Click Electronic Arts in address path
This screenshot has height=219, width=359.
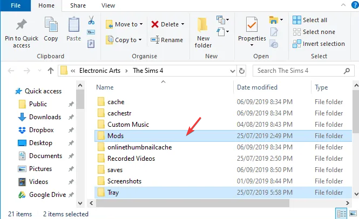pos(100,71)
